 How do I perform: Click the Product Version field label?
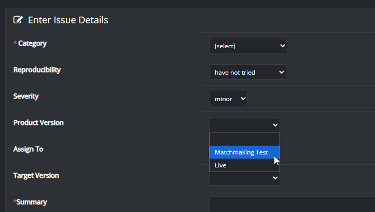38,123
